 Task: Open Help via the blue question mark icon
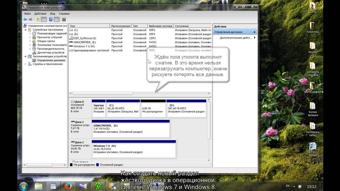tap(51, 19)
